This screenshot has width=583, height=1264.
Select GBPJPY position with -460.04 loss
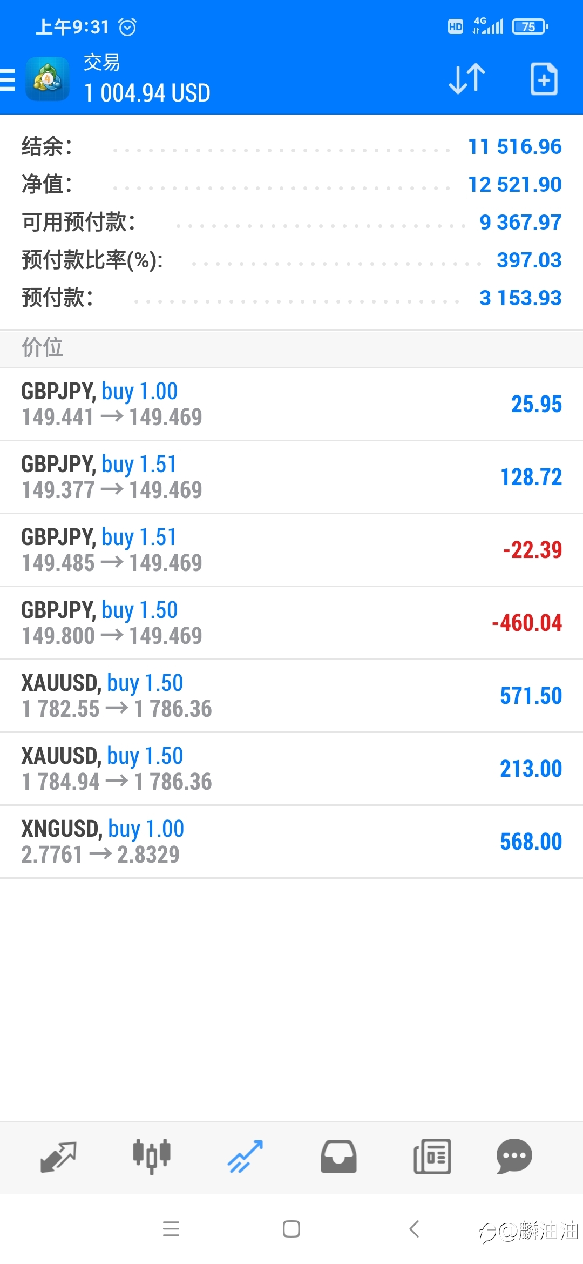[x=291, y=623]
